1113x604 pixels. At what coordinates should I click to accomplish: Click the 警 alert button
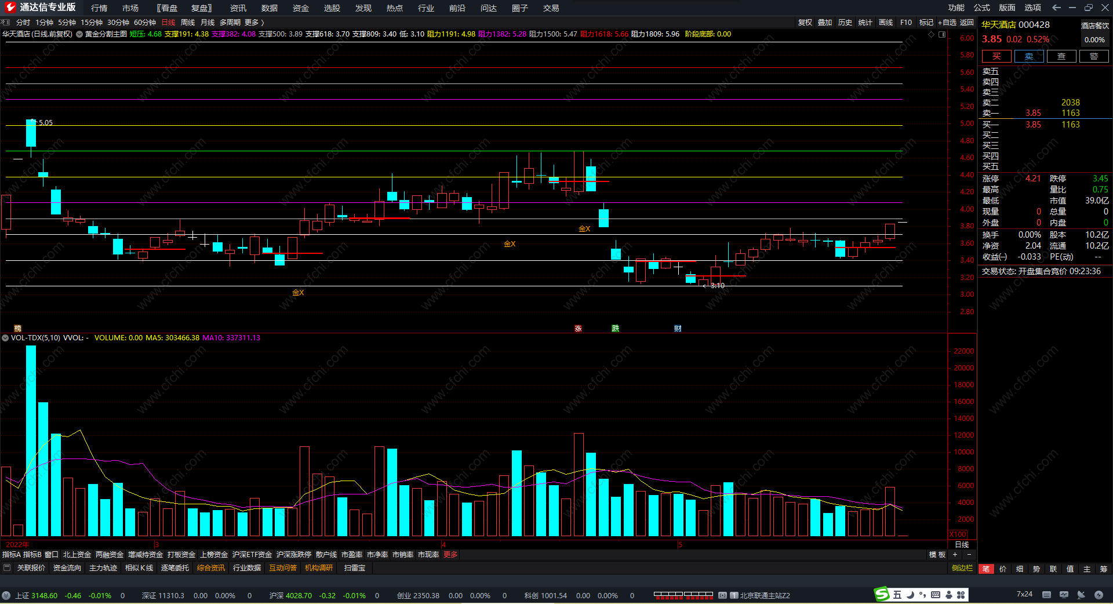pyautogui.click(x=1094, y=56)
